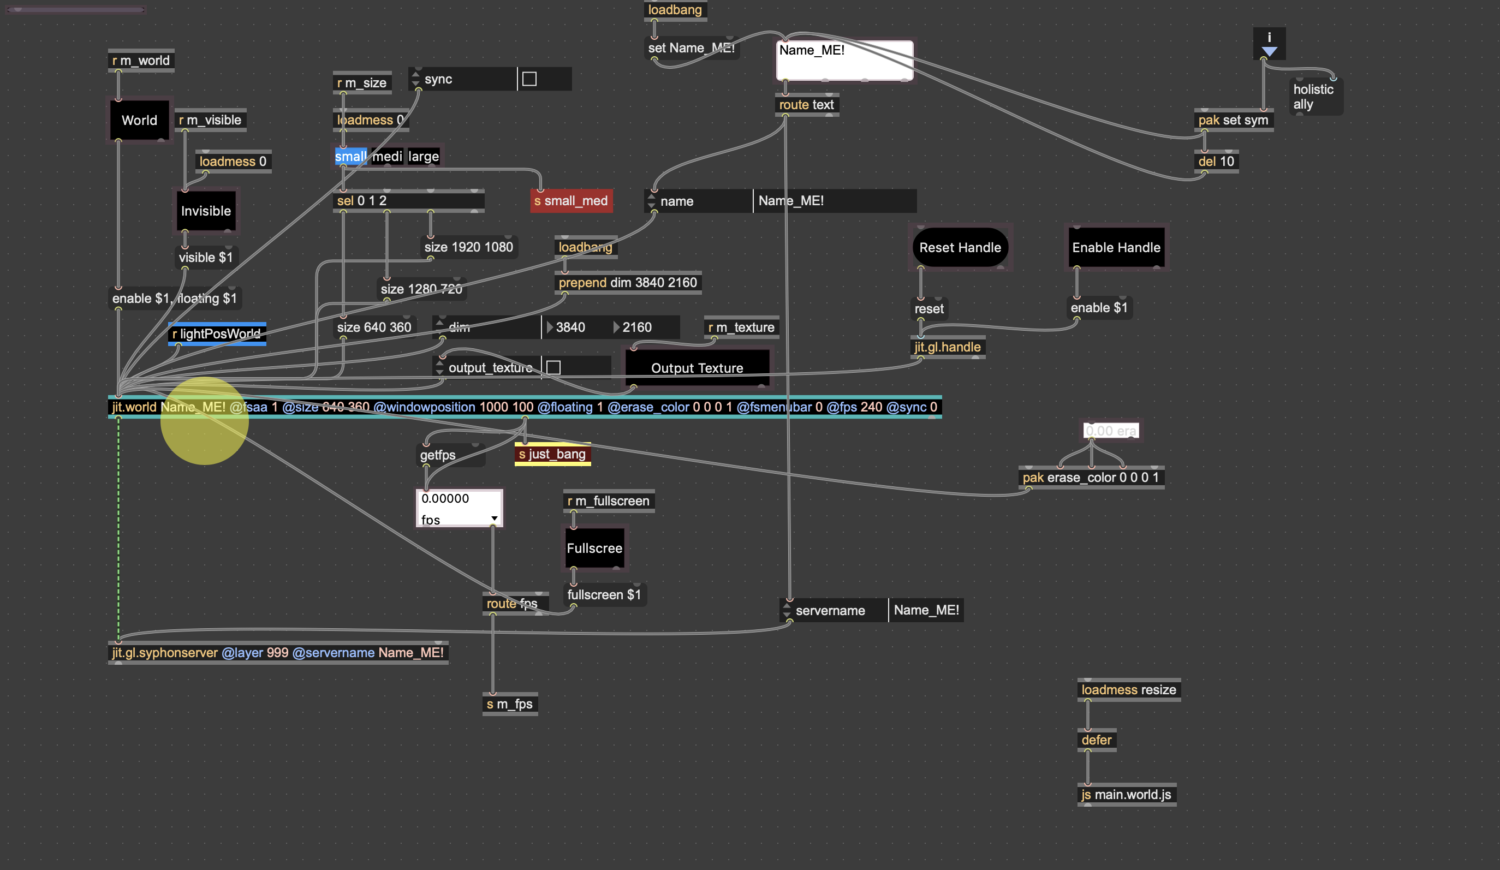The height and width of the screenshot is (870, 1500).
Task: Click the visible $1 message box
Action: [206, 258]
